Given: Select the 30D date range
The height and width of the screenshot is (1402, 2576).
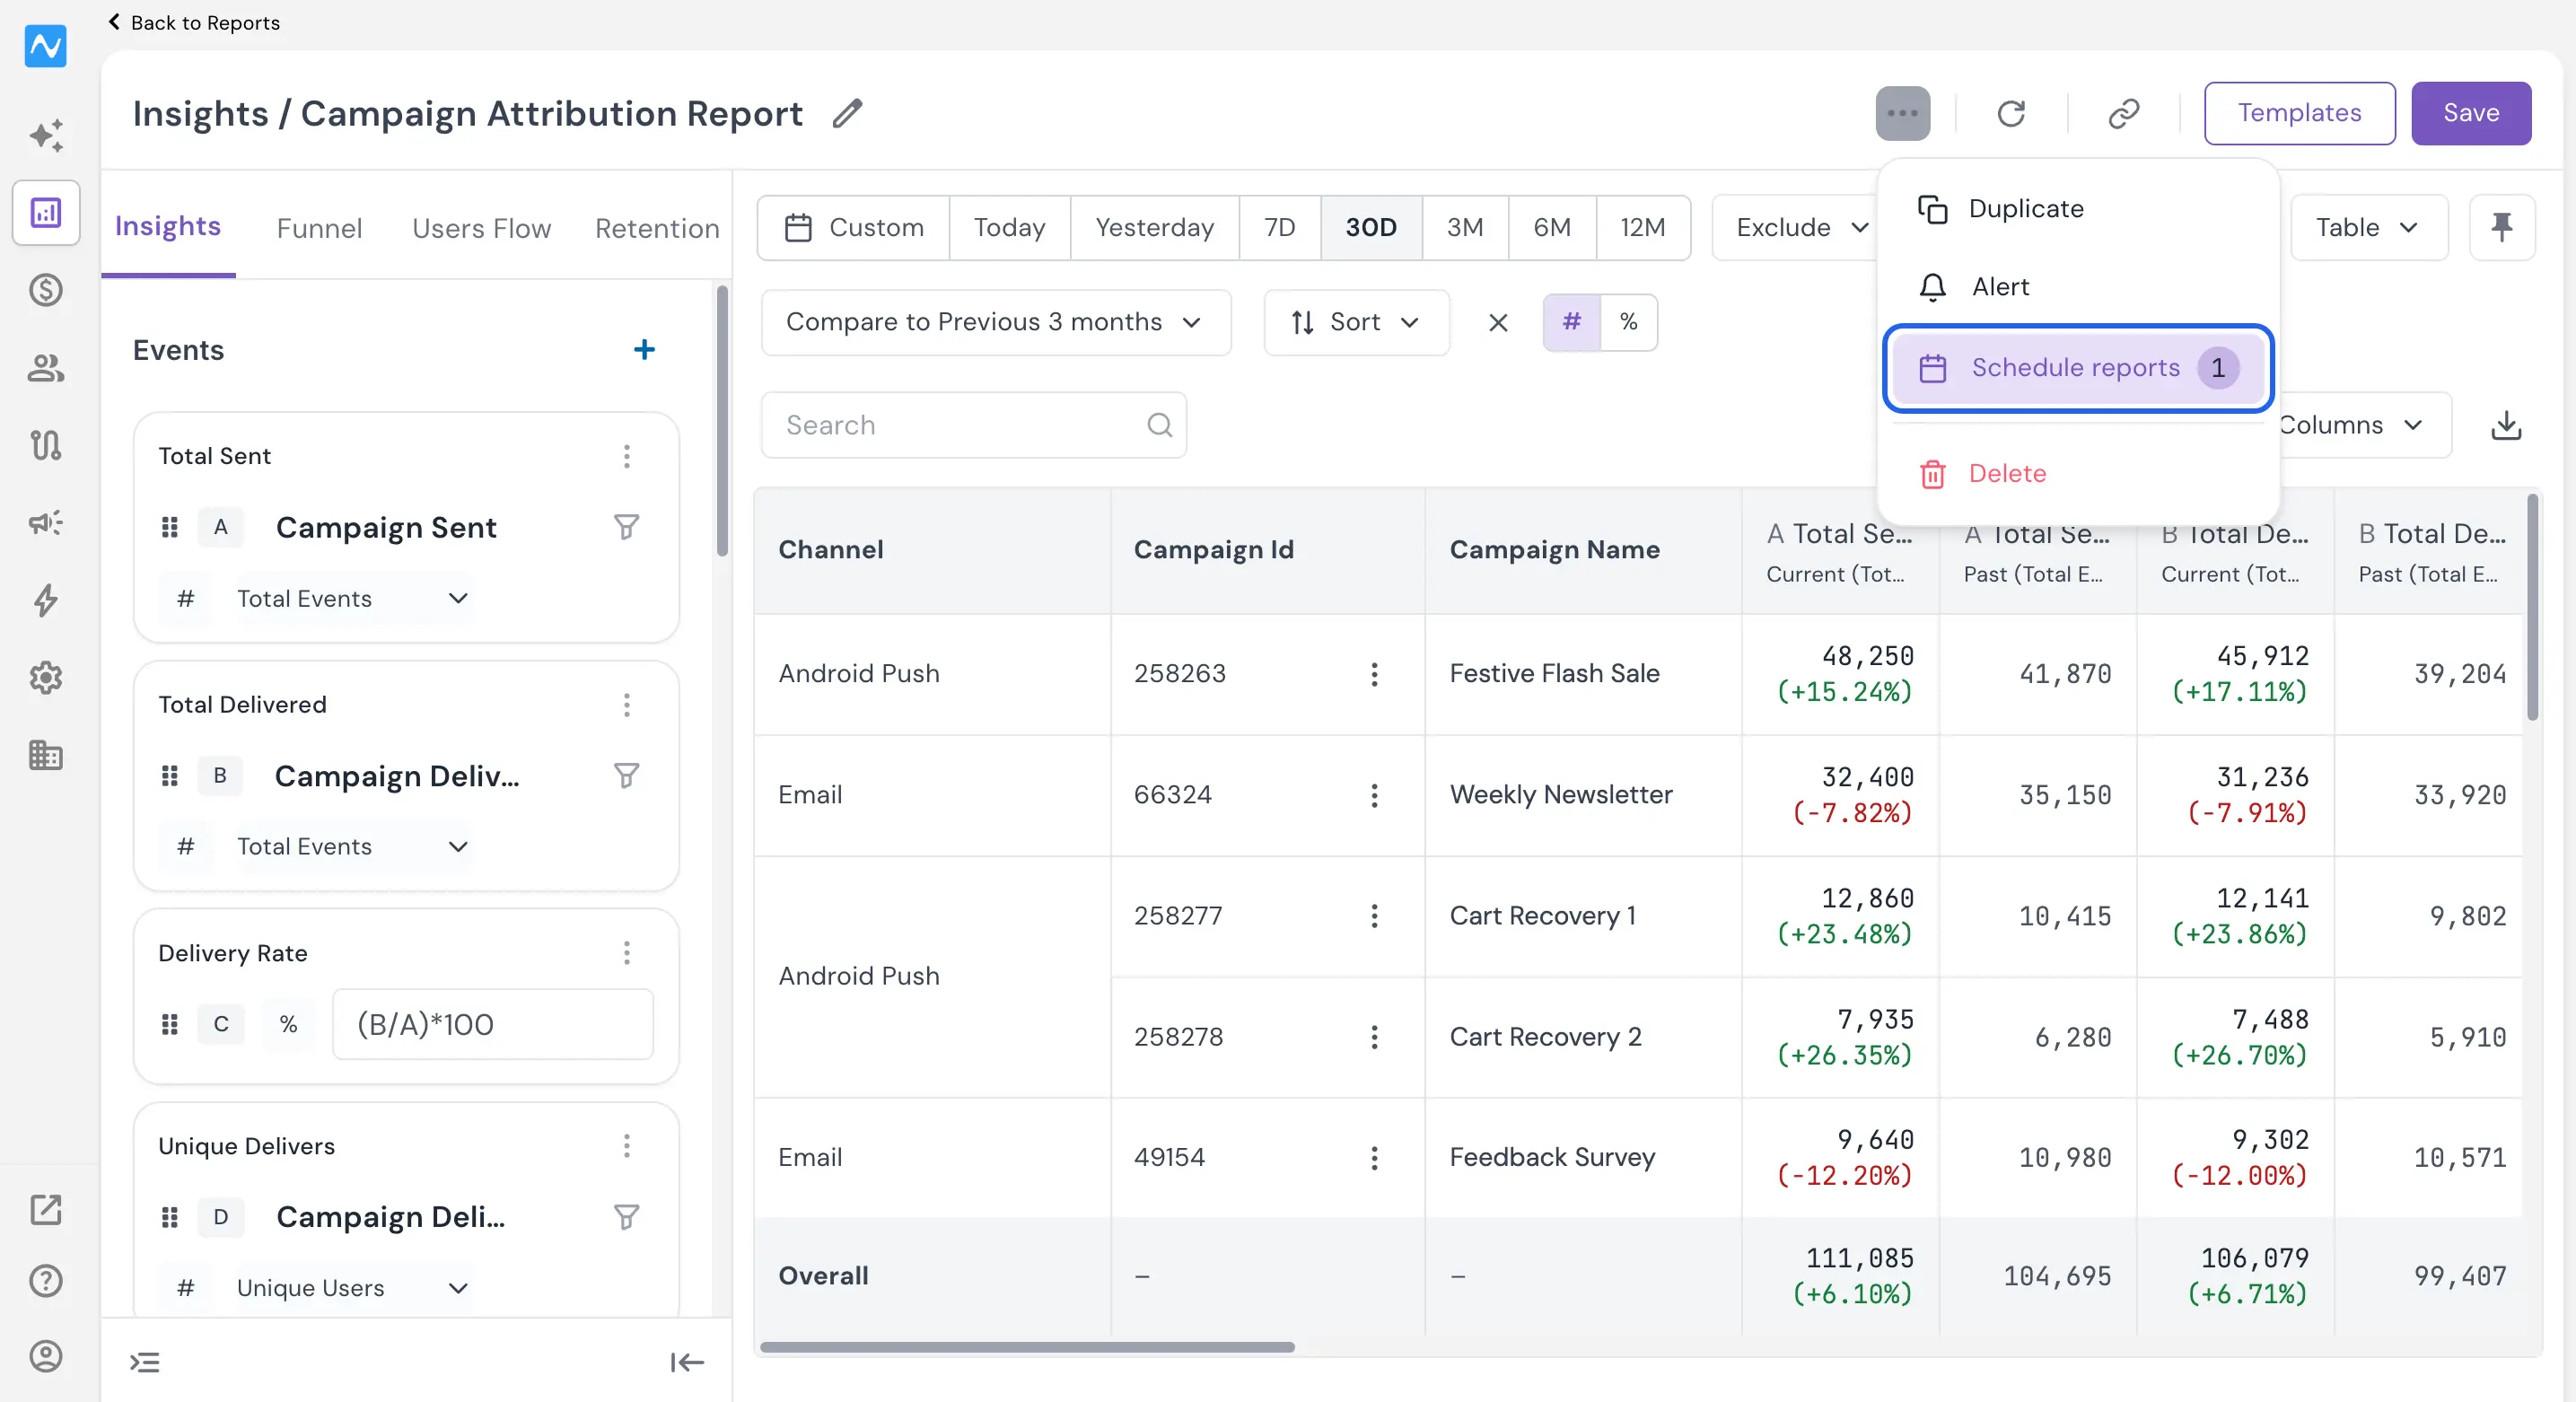Looking at the screenshot, I should tap(1371, 227).
